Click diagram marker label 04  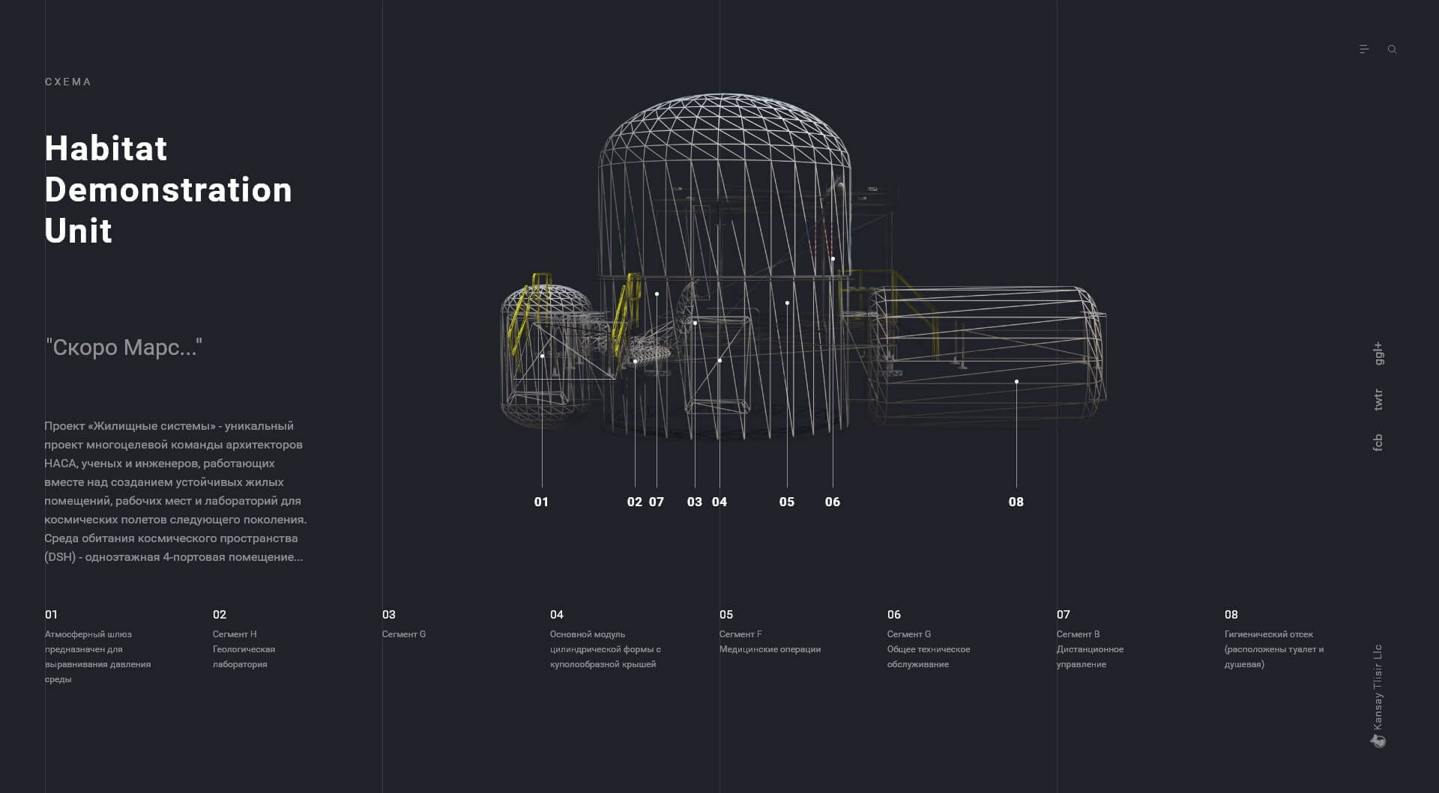pos(719,502)
